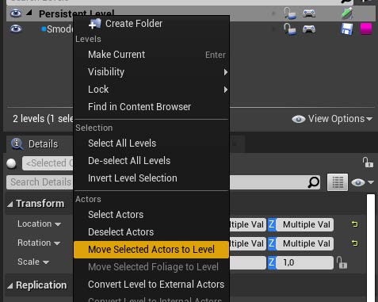Open the Visibility submenu
The image size is (378, 302).
pyautogui.click(x=151, y=72)
